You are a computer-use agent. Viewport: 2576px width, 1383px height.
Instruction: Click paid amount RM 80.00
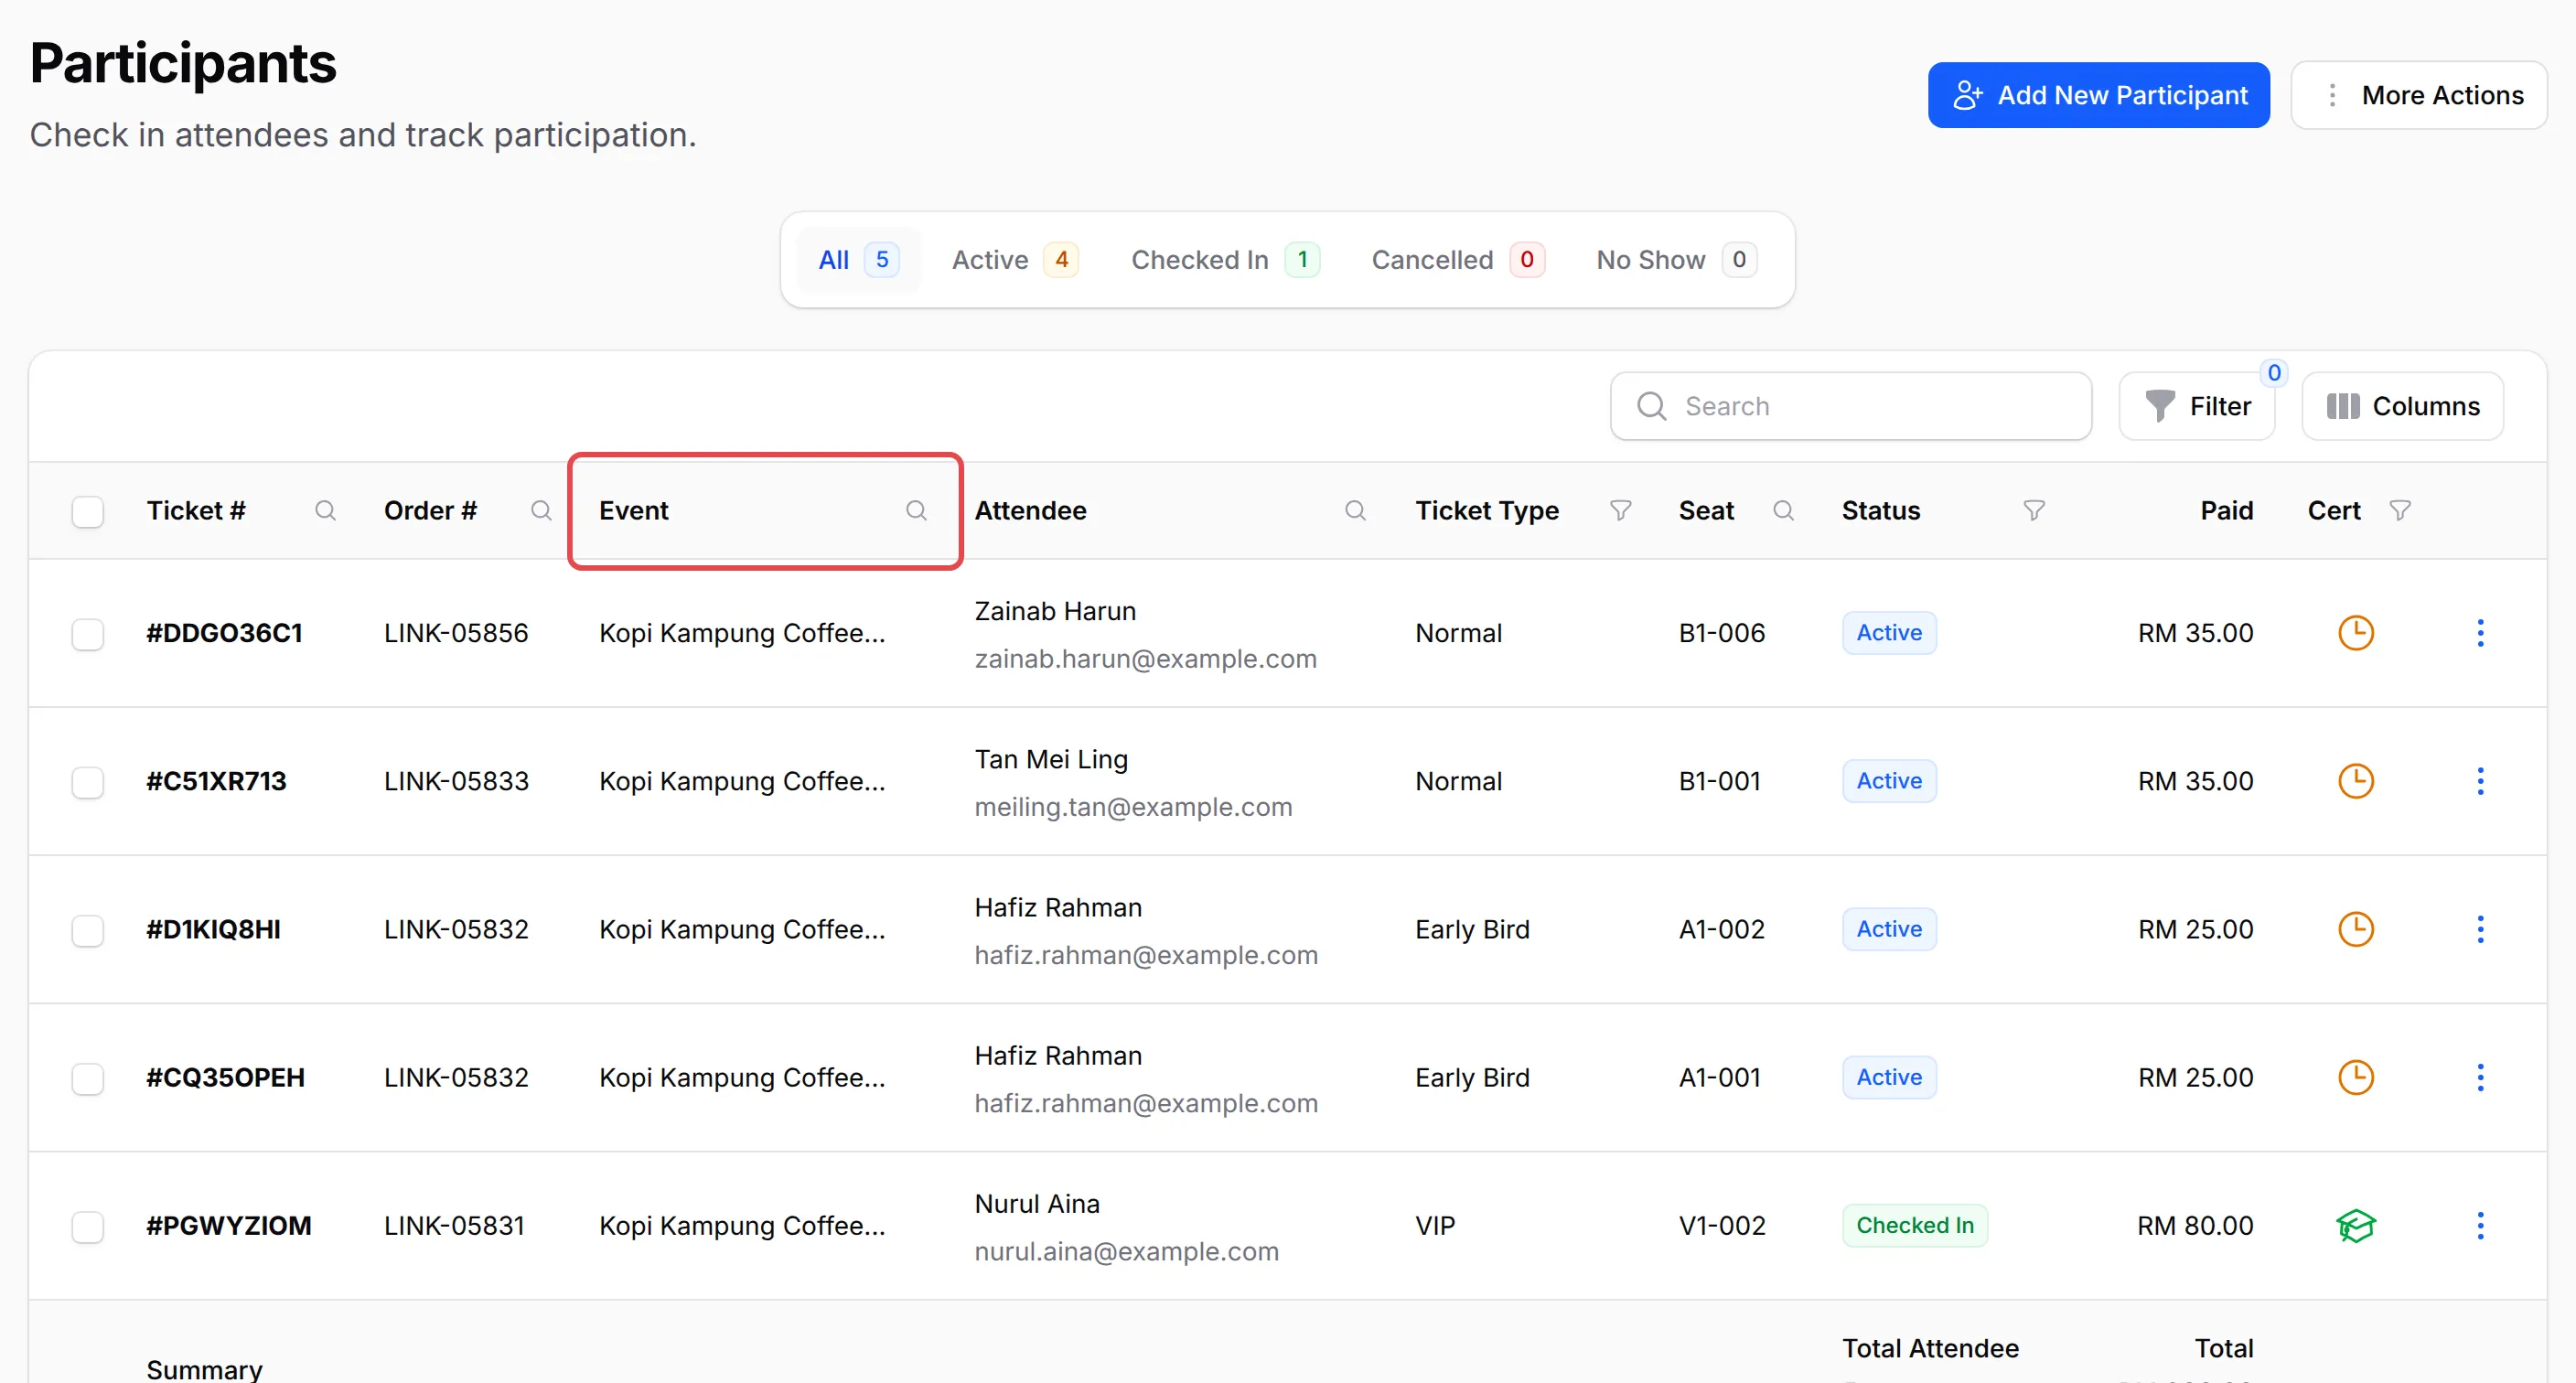[x=2195, y=1225]
